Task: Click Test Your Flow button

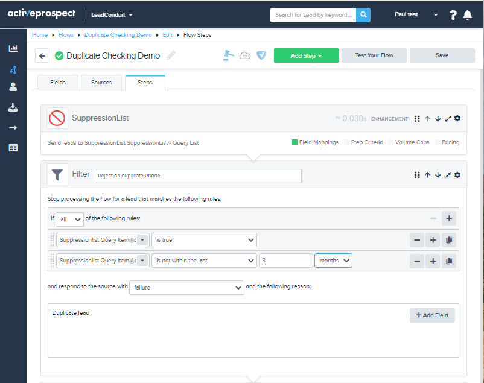Action: (374, 55)
